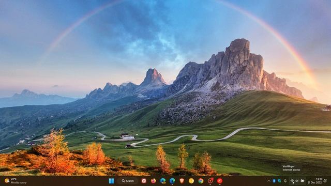Click the blue-green security tray icon
The image size is (331, 186).
click(x=279, y=181)
